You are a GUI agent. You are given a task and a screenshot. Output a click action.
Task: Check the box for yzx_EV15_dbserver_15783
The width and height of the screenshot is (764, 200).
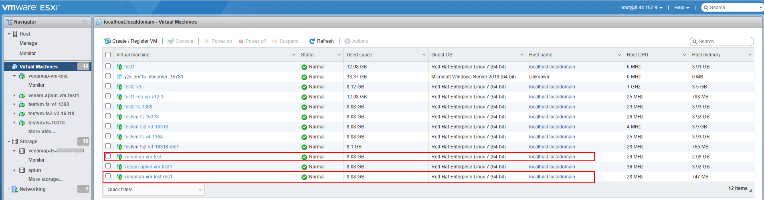[108, 76]
